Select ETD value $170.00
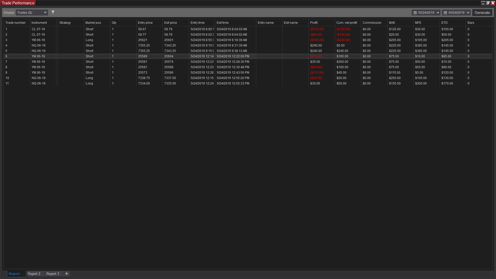This screenshot has width=496, height=279. click(x=447, y=83)
